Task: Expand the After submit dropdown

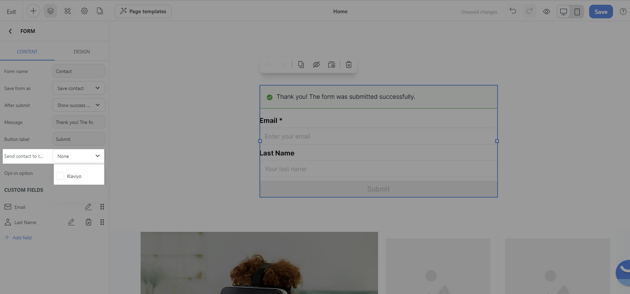Action: [x=78, y=105]
